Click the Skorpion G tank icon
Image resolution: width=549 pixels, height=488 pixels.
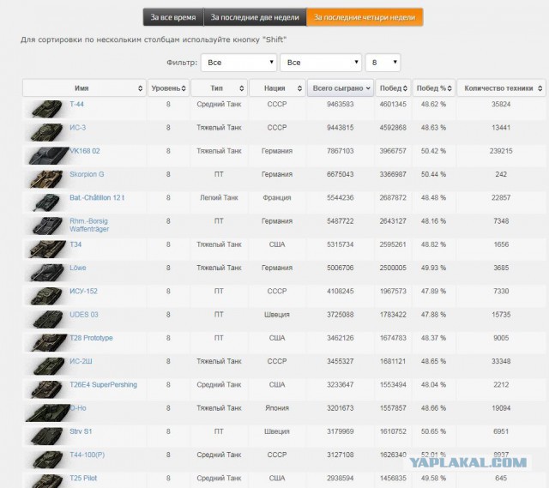[46, 179]
